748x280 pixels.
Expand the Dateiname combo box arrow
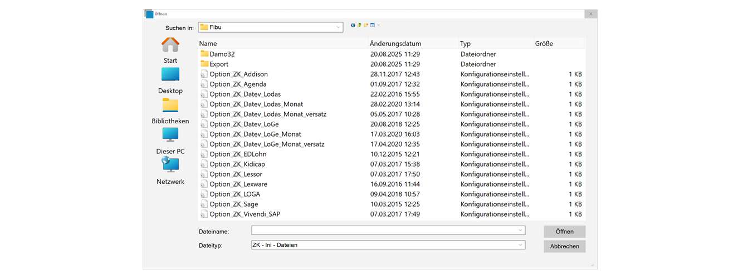pos(520,231)
